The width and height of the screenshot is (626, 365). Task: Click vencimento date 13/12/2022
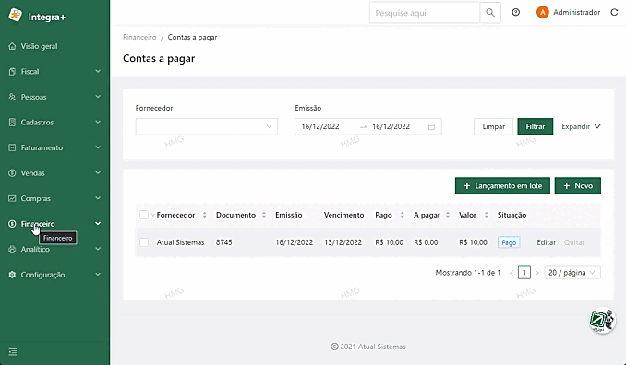coord(343,242)
